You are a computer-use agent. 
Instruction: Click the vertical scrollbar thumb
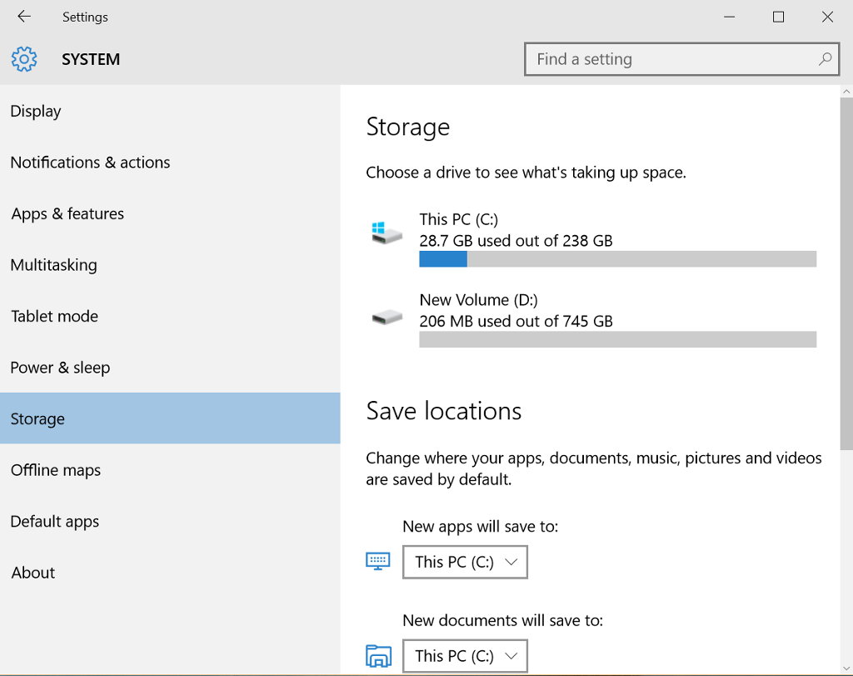coord(846,275)
